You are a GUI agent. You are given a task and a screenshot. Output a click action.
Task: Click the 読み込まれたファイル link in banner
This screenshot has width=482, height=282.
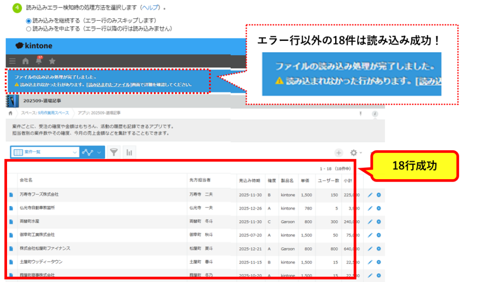[109, 85]
